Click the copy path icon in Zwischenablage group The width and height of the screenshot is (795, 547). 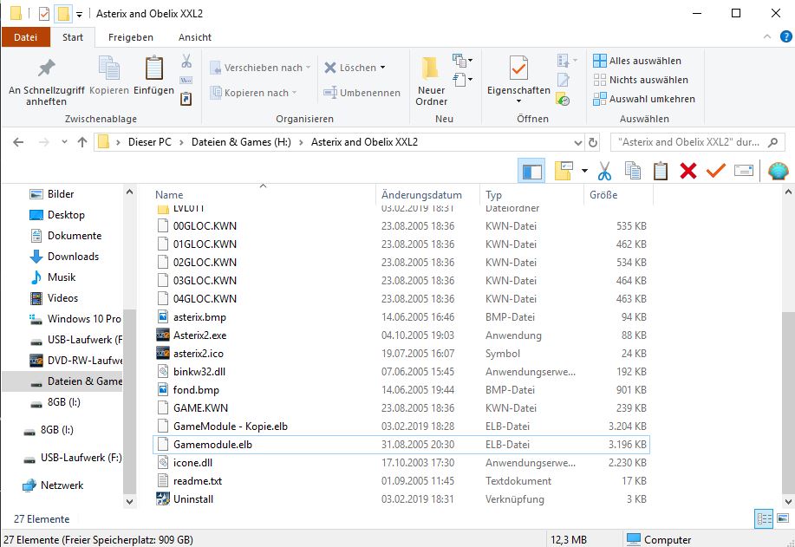(x=186, y=80)
